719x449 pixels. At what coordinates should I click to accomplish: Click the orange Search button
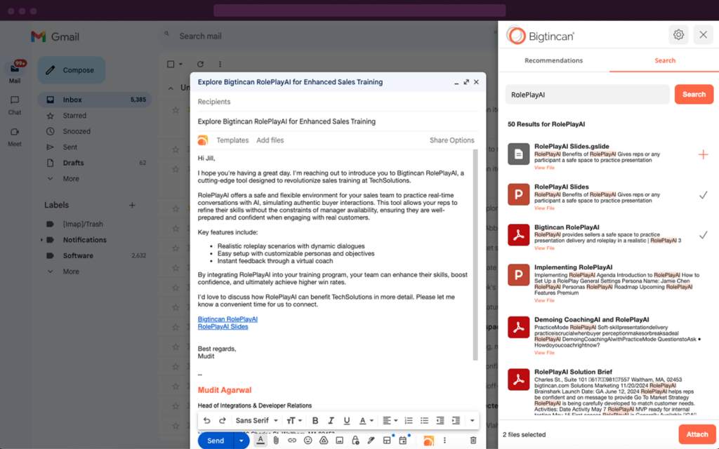tap(694, 95)
